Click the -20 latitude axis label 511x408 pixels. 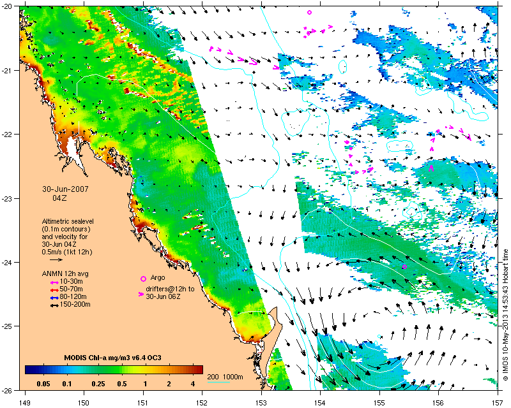6,6
